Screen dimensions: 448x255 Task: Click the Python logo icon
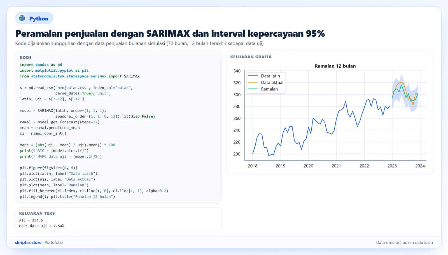(x=22, y=18)
